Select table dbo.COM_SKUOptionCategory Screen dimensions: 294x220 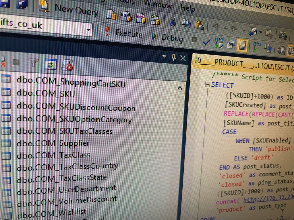74,119
